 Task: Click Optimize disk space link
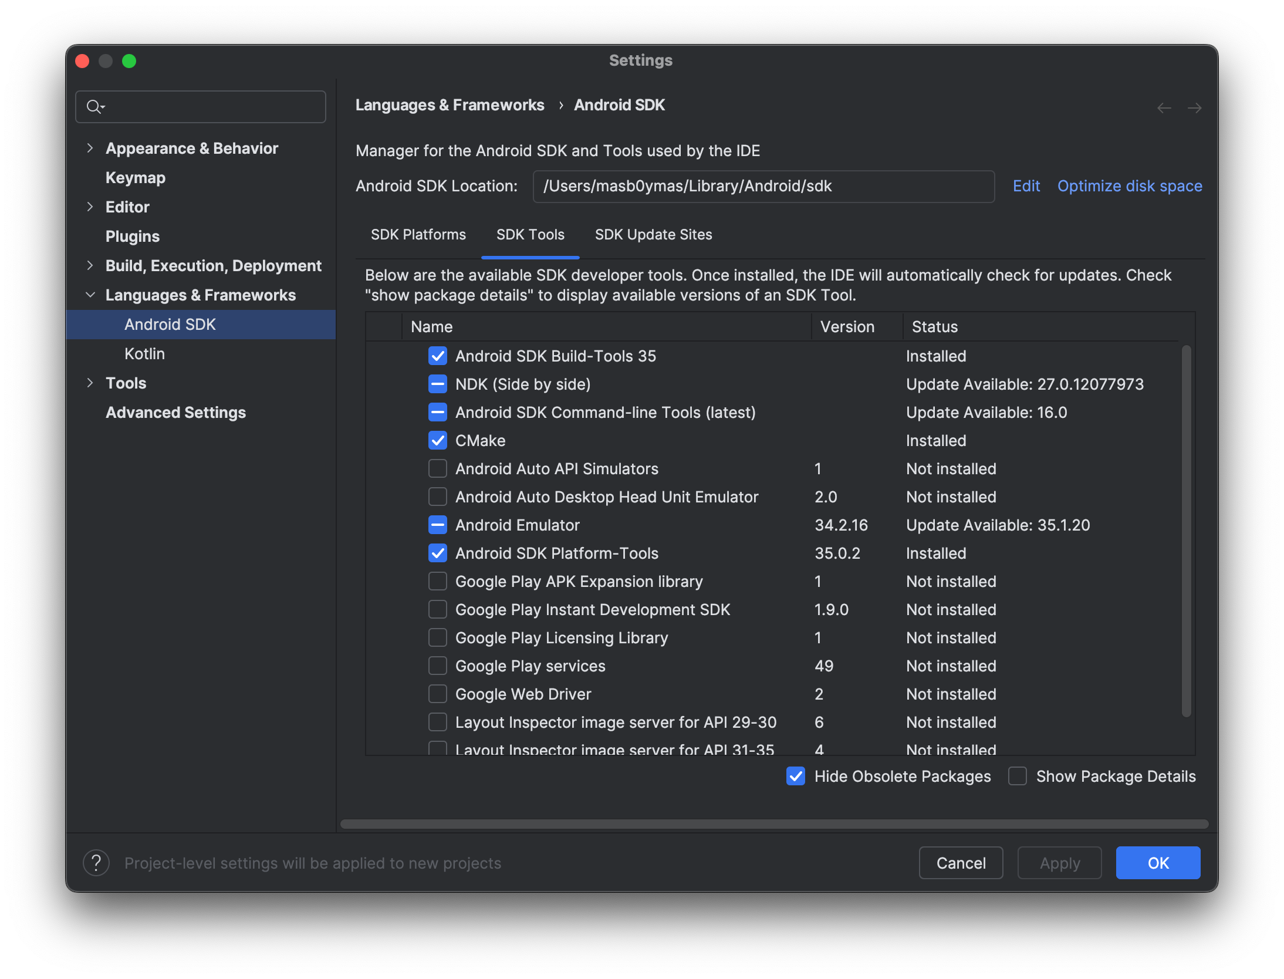click(x=1130, y=186)
